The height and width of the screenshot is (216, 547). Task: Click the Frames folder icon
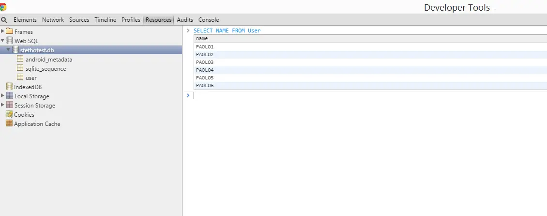[x=9, y=31]
